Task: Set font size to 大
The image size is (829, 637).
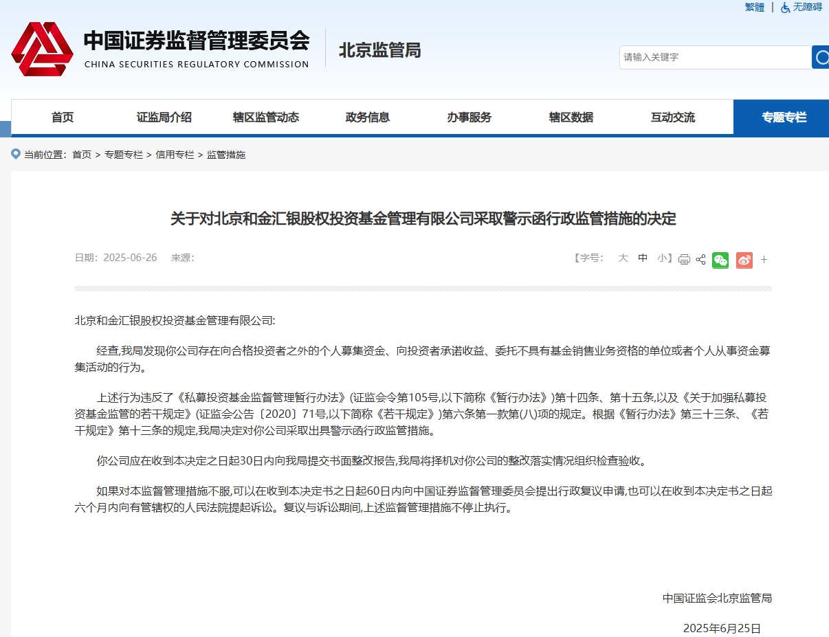Action: pyautogui.click(x=623, y=258)
